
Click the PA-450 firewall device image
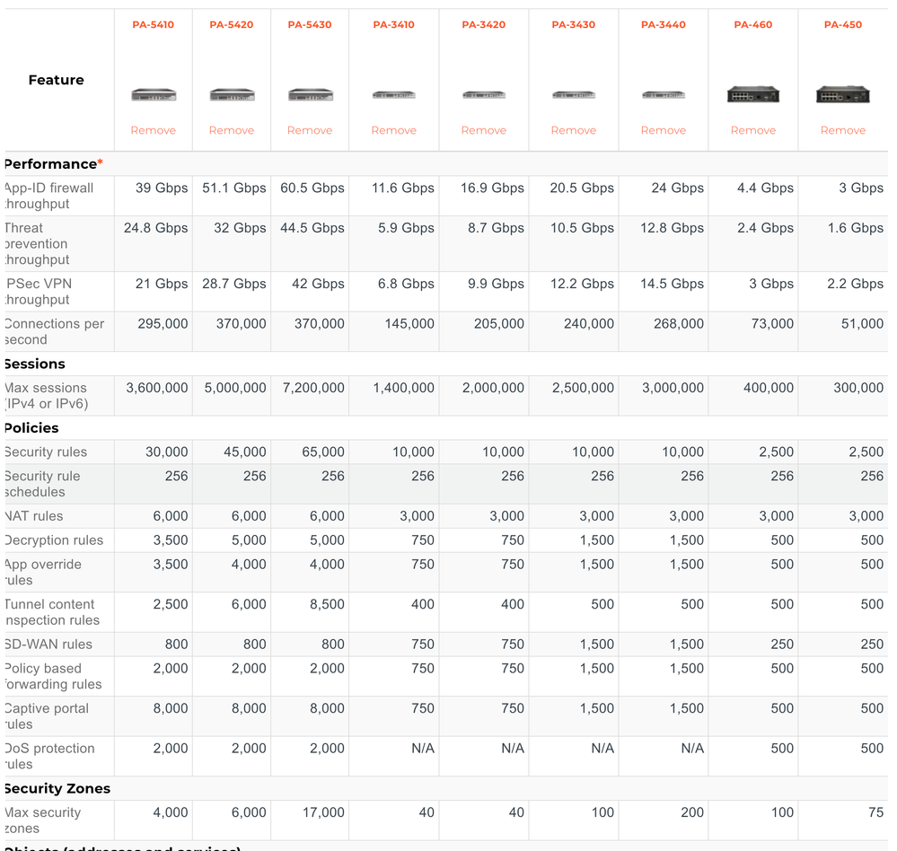843,93
